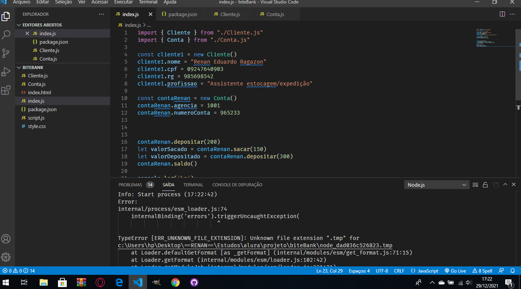Open the feedback icon in status bar
Image resolution: width=521 pixels, height=289 pixels.
502,271
